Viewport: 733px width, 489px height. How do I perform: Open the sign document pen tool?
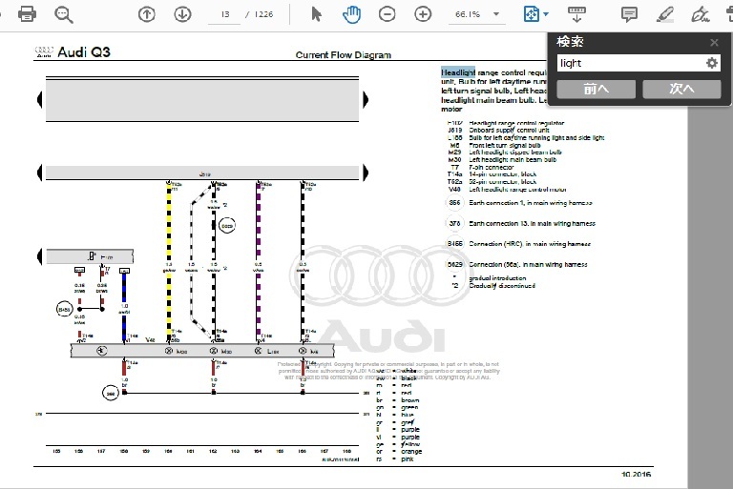point(700,14)
